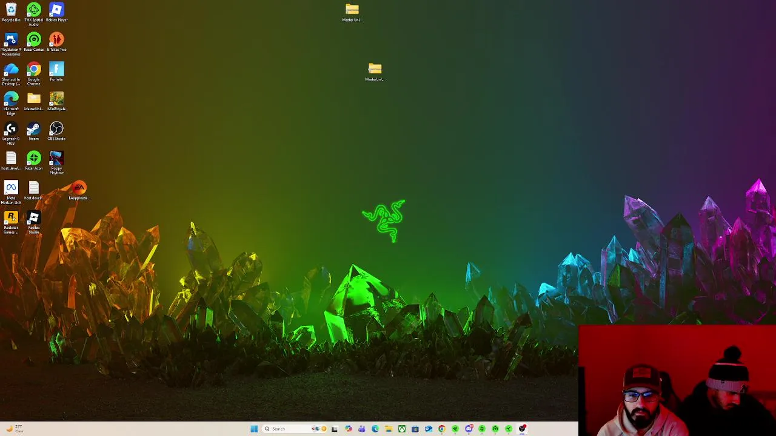
Task: Select the Fortnite desktop shortcut
Action: pyautogui.click(x=56, y=71)
